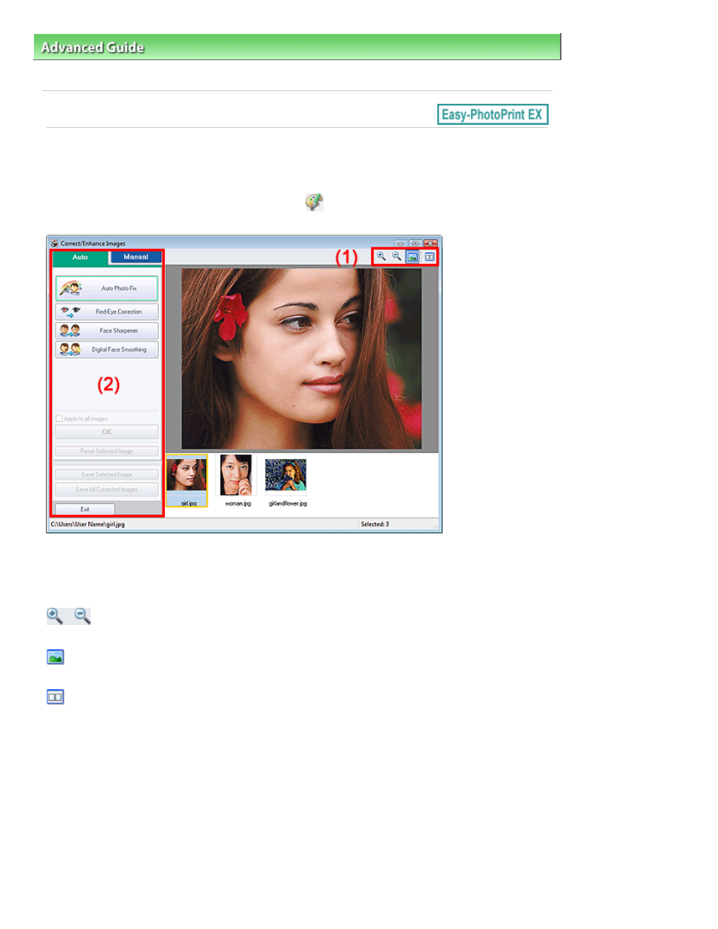Select the girl.jpg thumbnail
Viewport: 718px width, 929px height.
(187, 481)
